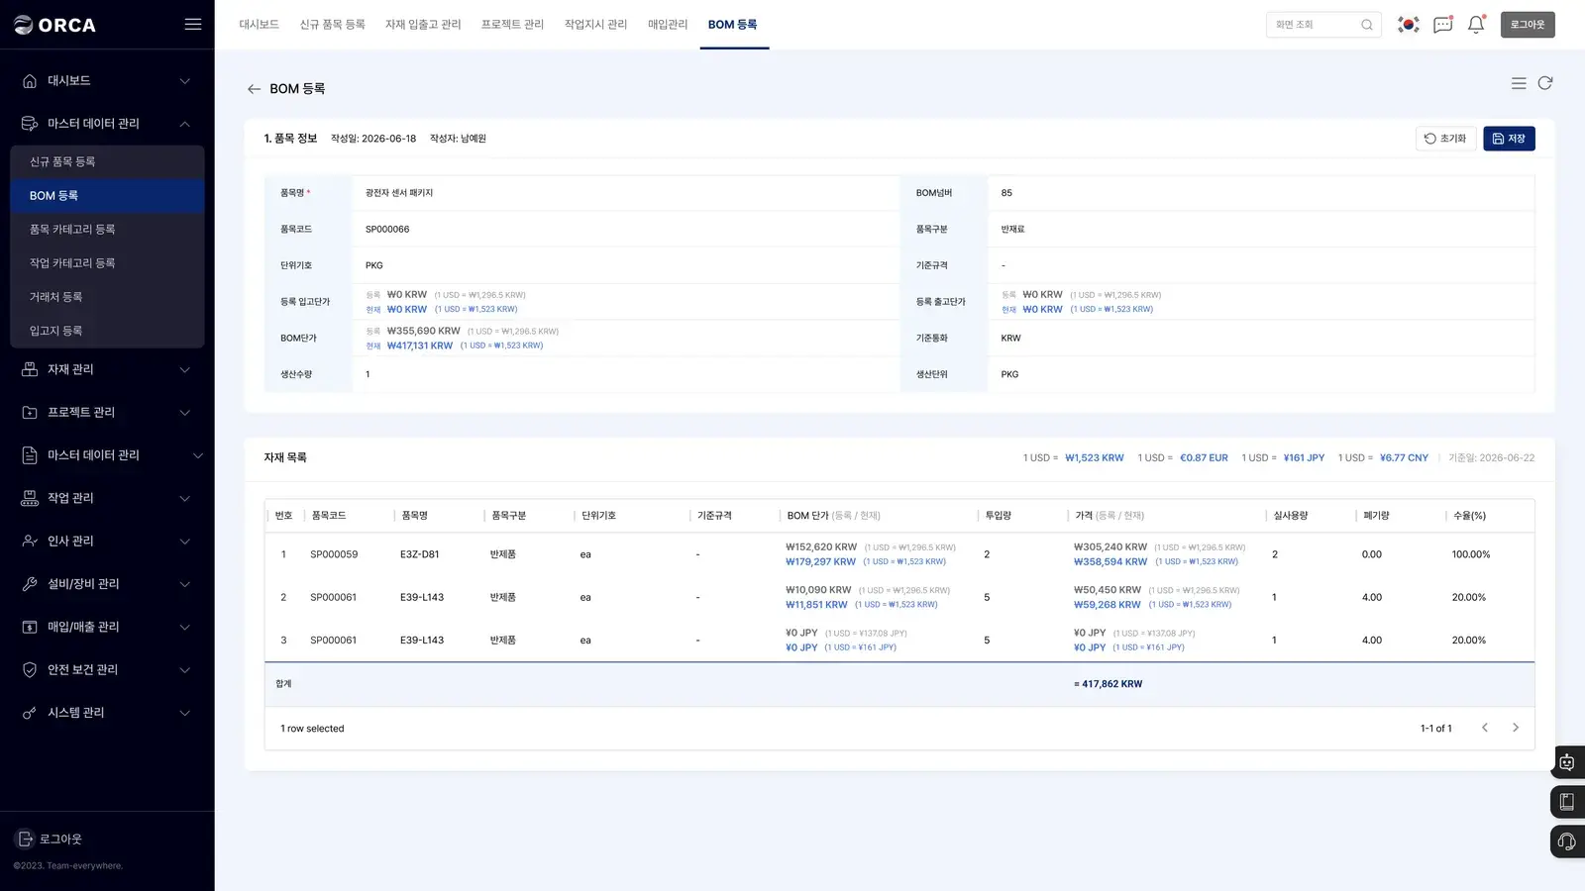
Task: Open 작업 카테고리 등록 in sidebar
Action: (x=107, y=263)
